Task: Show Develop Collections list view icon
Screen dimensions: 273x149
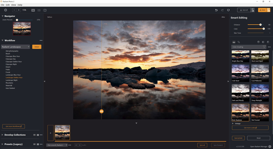Action: pyautogui.click(x=38, y=135)
